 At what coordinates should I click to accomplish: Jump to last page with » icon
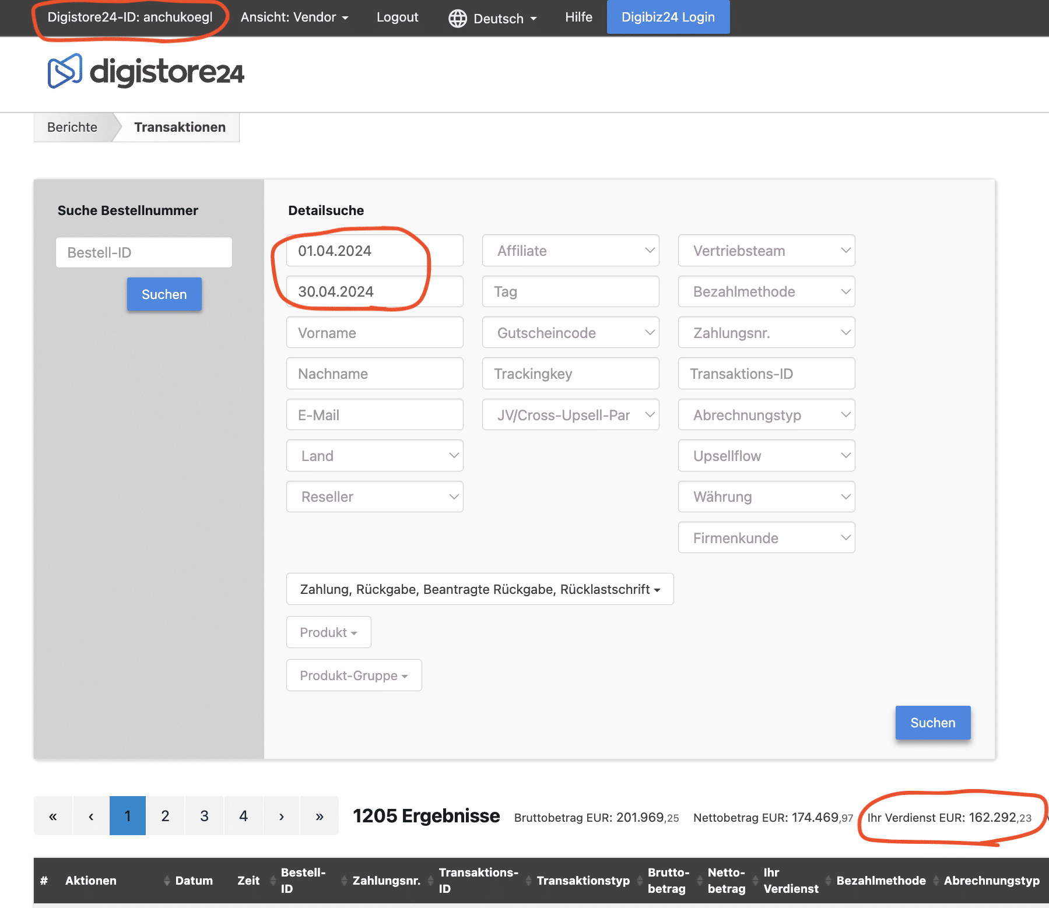click(x=320, y=816)
